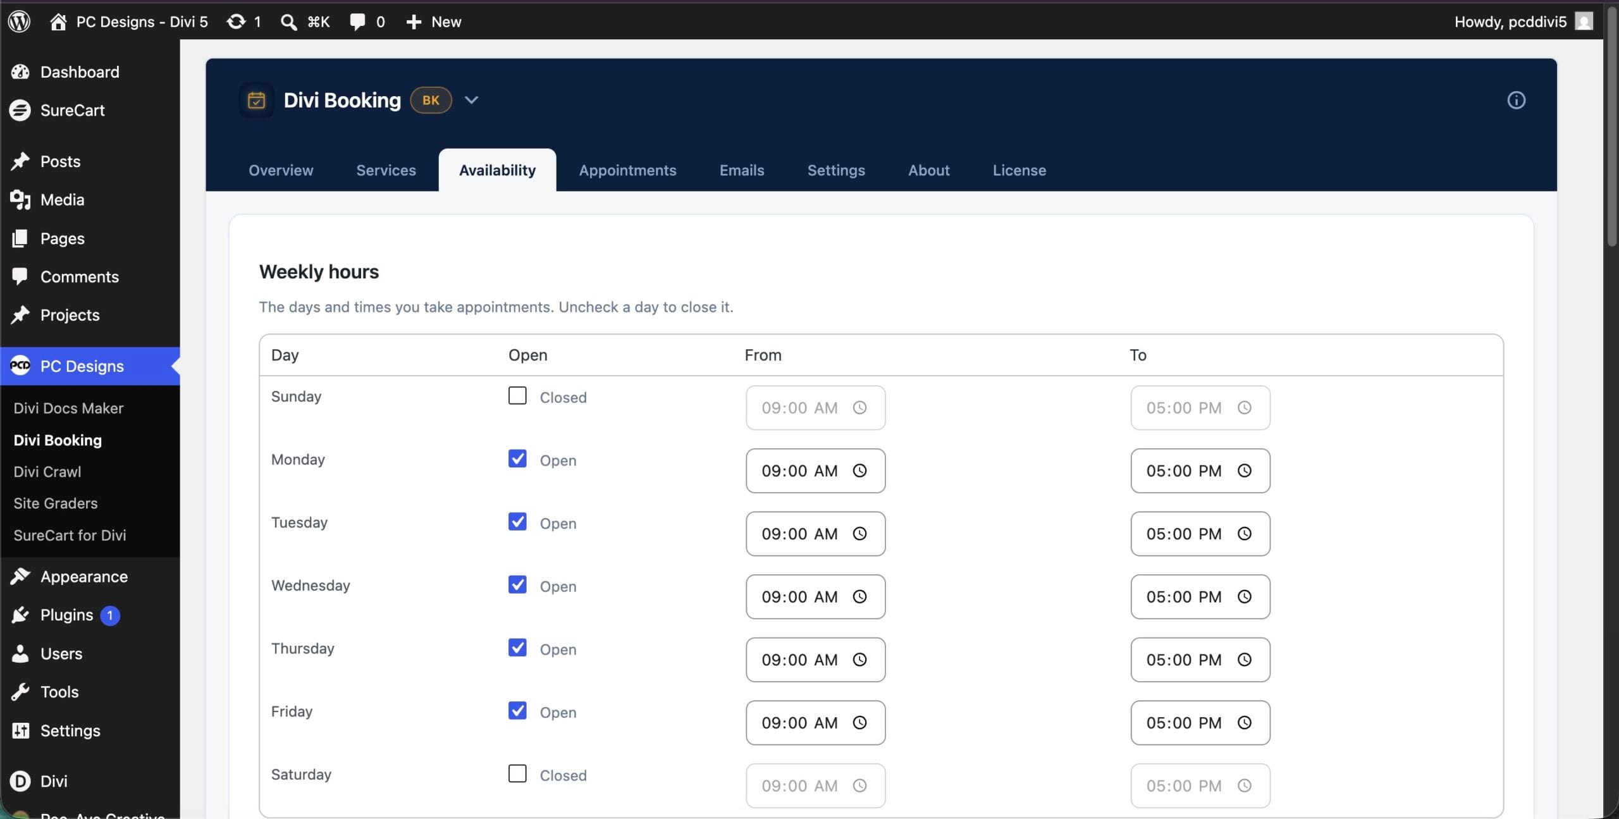1619x819 pixels.
Task: Switch to the Services tab
Action: 386,170
